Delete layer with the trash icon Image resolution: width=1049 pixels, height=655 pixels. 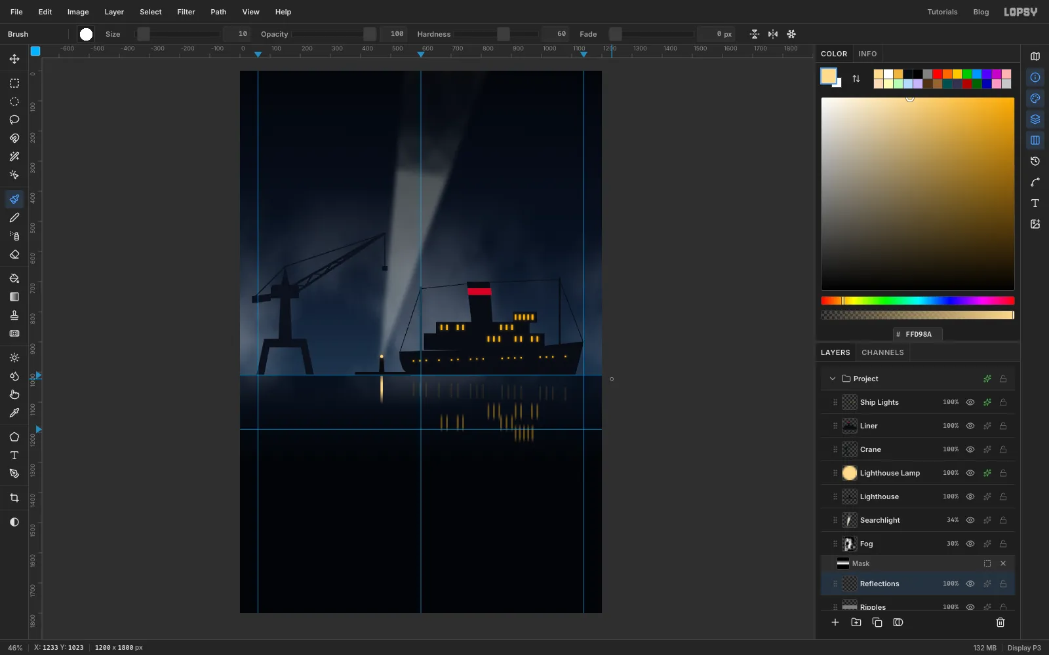[1000, 622]
